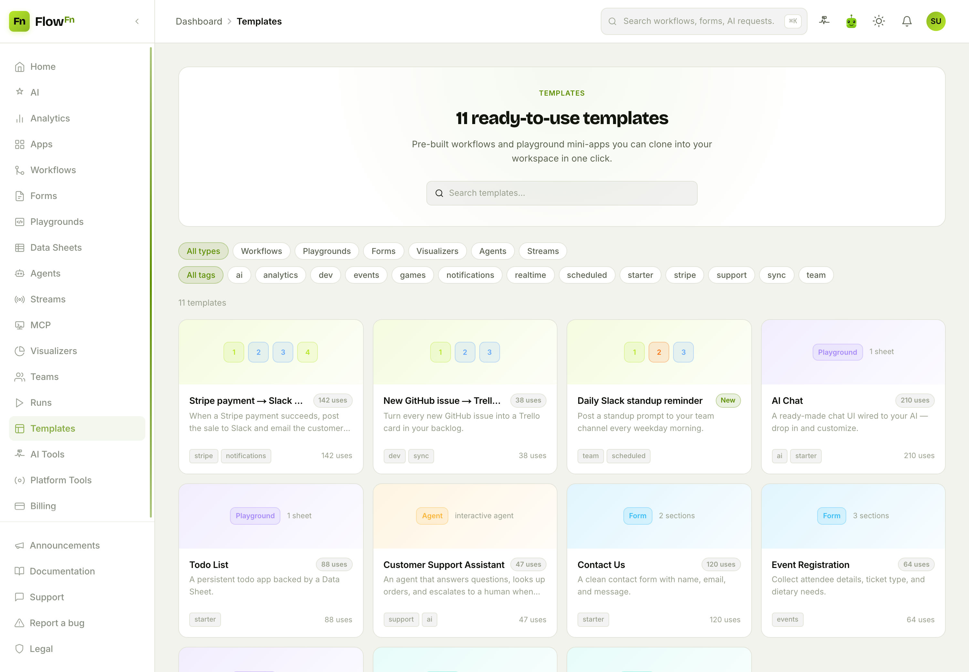Image resolution: width=969 pixels, height=672 pixels.
Task: Filter by the events tag chip
Action: [366, 275]
